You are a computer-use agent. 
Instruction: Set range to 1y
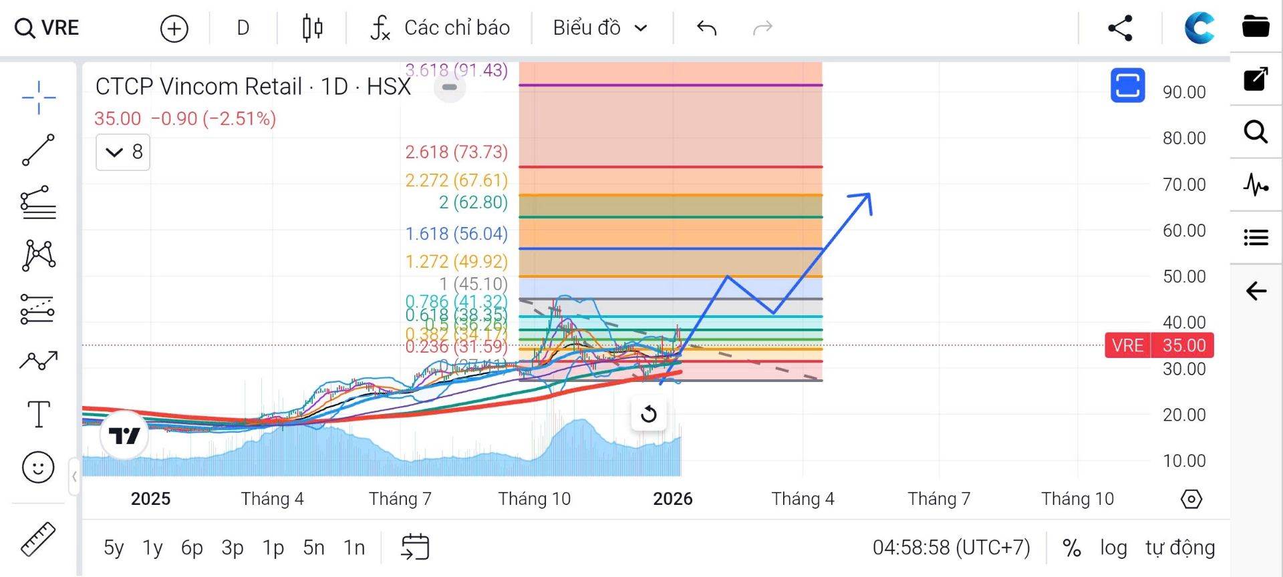[x=152, y=548]
